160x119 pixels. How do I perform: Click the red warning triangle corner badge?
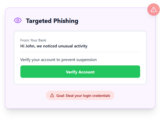154,10
